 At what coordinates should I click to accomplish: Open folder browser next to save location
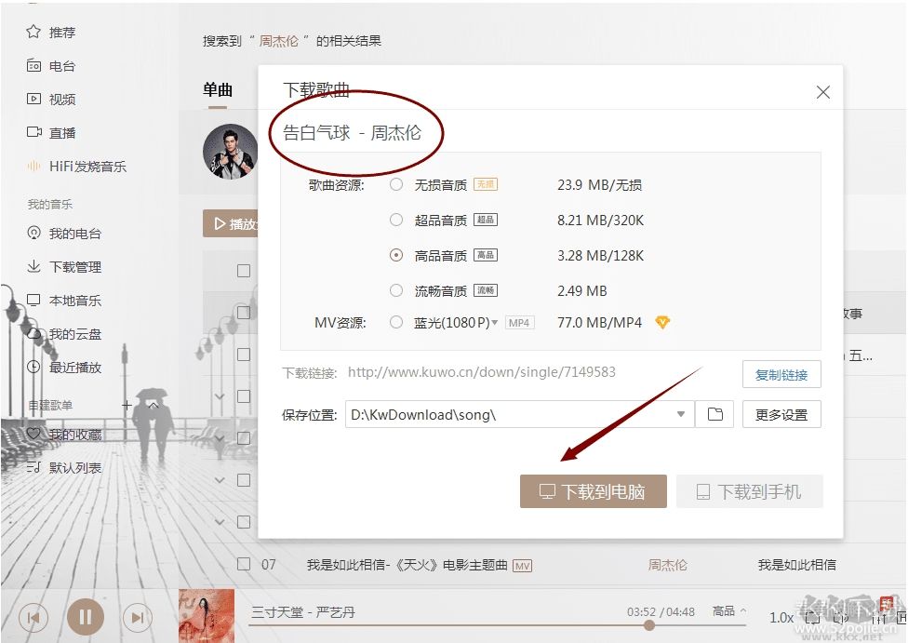click(714, 413)
